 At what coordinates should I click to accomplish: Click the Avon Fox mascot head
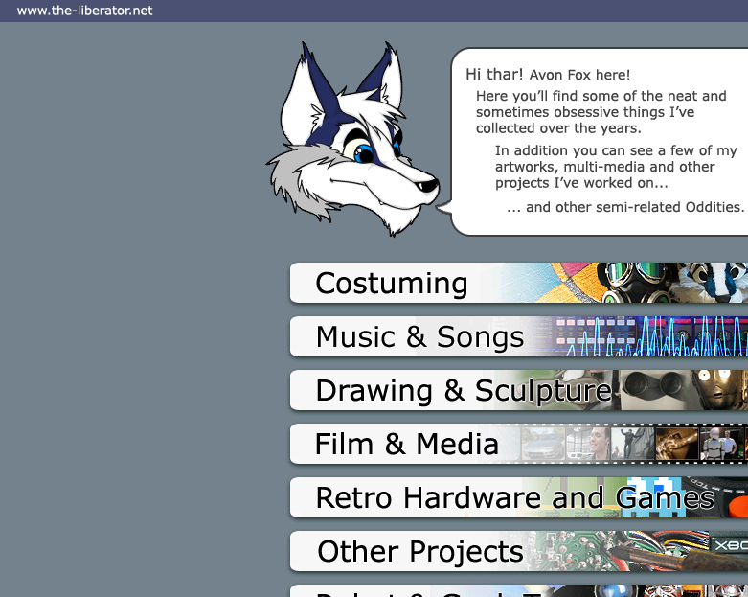click(350, 144)
